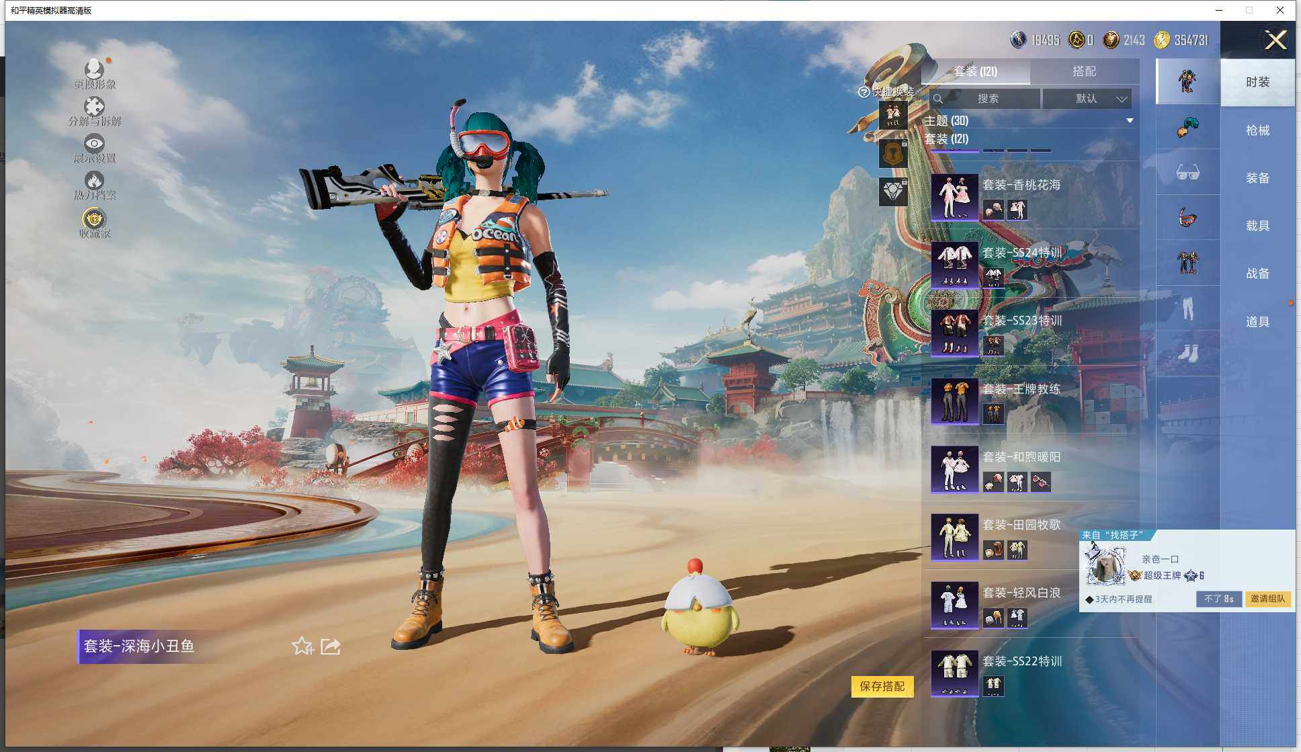Click the 更换形象 change character icon
Image resolution: width=1301 pixels, height=752 pixels.
pyautogui.click(x=94, y=69)
